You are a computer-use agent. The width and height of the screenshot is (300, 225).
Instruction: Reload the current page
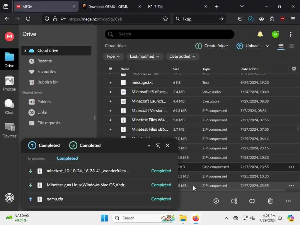(28, 19)
